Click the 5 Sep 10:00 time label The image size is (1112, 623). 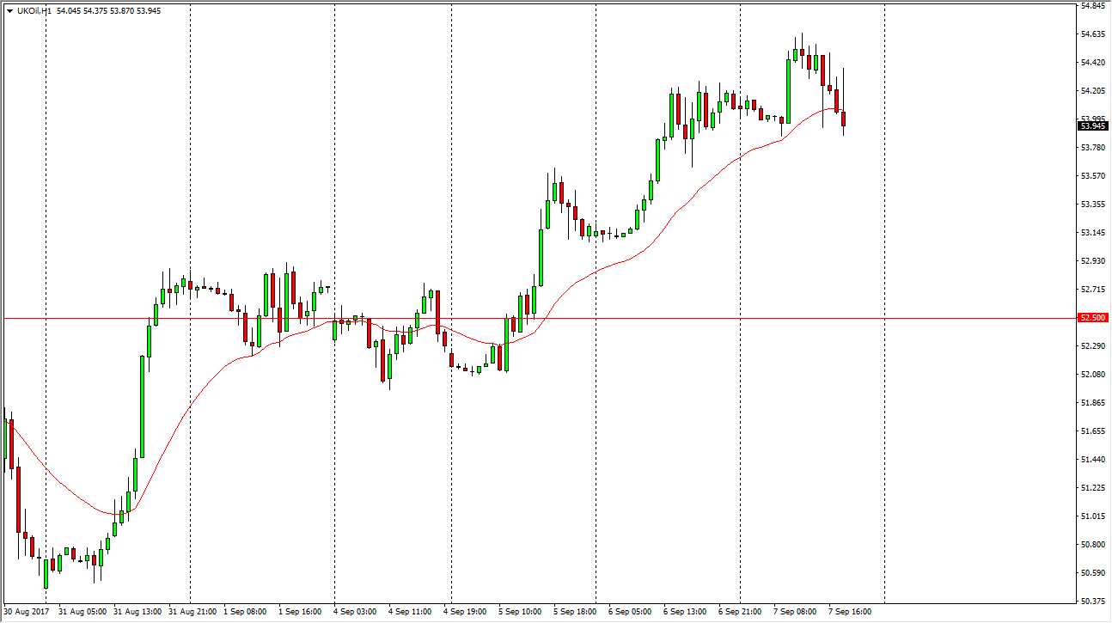coord(520,613)
